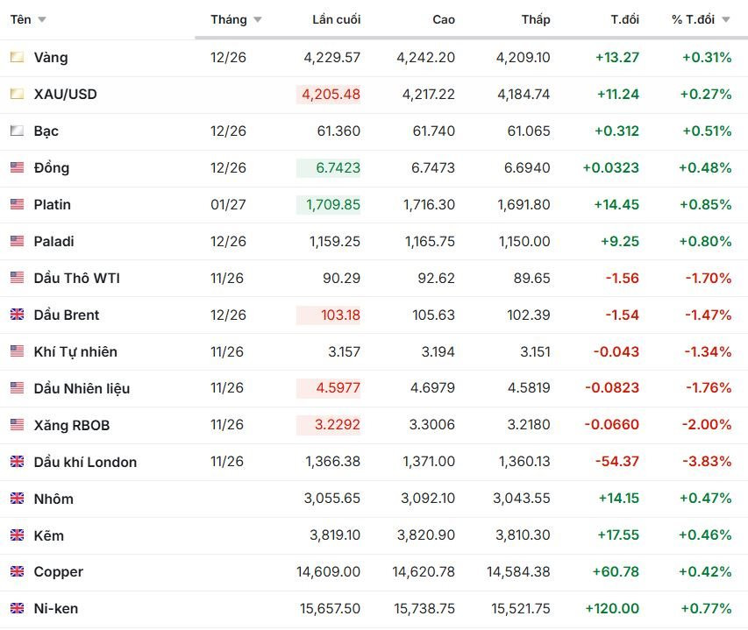Image resolution: width=748 pixels, height=630 pixels.
Task: Click the UK flag icon beside Ni-ken
Action: 18,609
